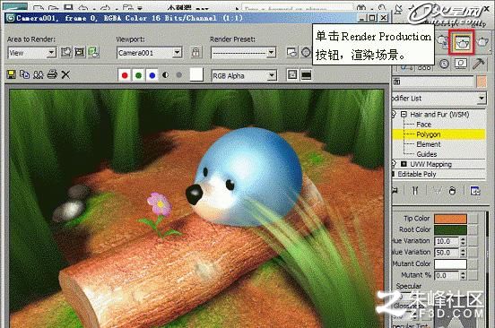Screen dimensions: 495x328
Task: Click the Mutant Color map button
Action: 473,263
